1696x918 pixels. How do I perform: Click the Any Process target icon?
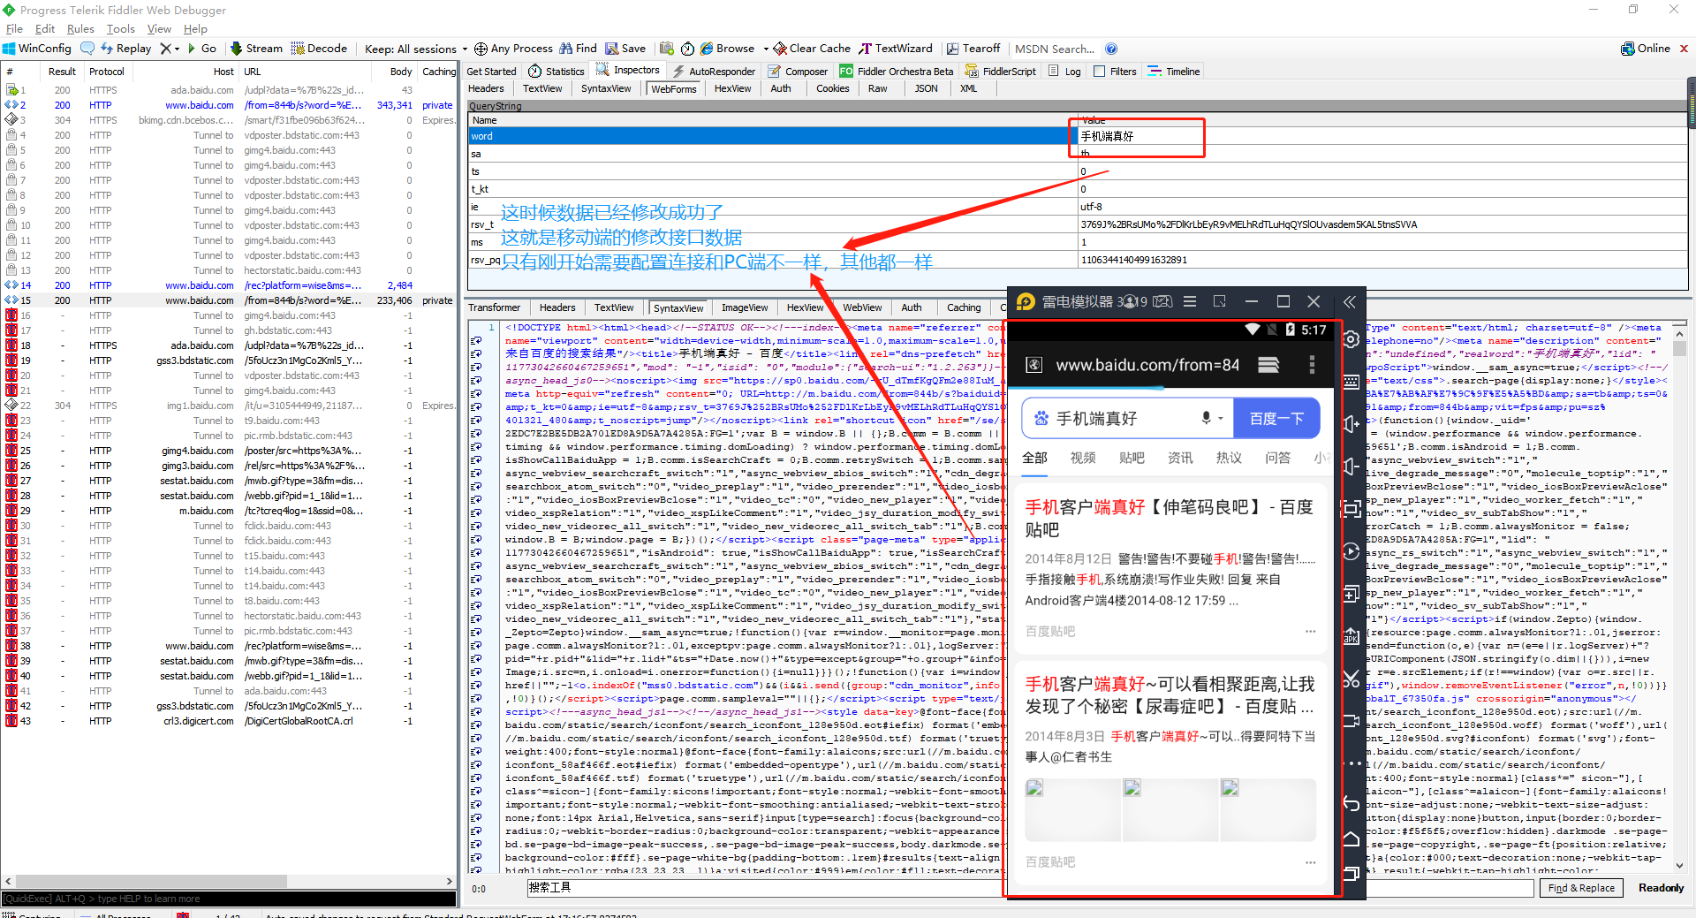click(x=481, y=49)
